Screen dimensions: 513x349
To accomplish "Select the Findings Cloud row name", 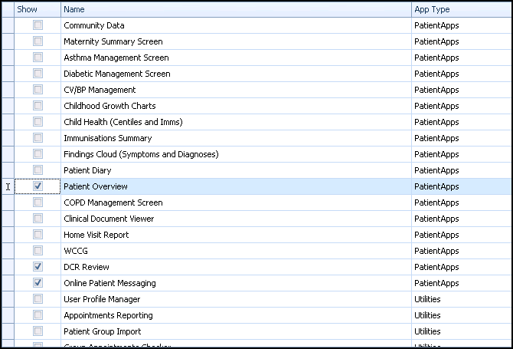I will (141, 154).
